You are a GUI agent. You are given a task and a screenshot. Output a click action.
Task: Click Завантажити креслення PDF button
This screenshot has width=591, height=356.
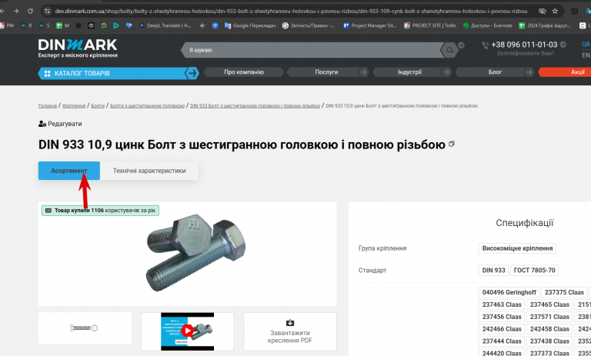[290, 331]
